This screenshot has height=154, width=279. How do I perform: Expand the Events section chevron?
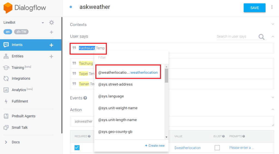tap(273, 97)
